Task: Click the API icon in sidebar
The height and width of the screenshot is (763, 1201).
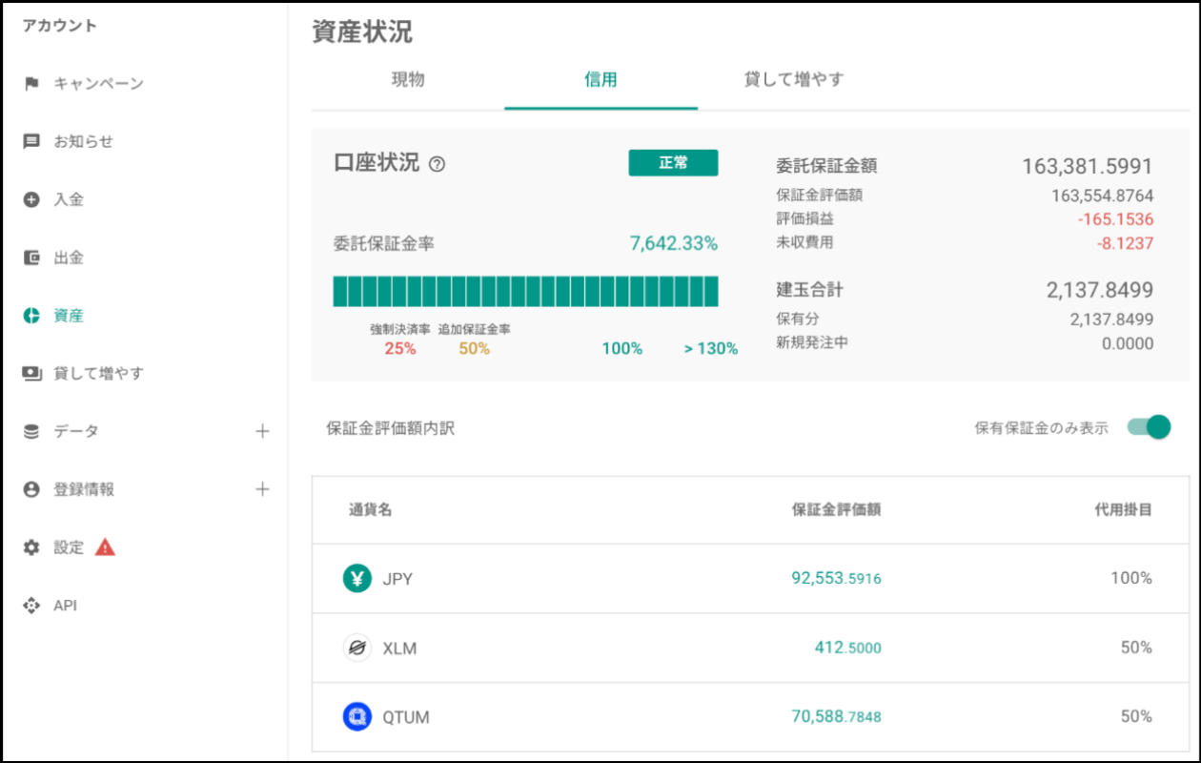Action: pyautogui.click(x=31, y=606)
